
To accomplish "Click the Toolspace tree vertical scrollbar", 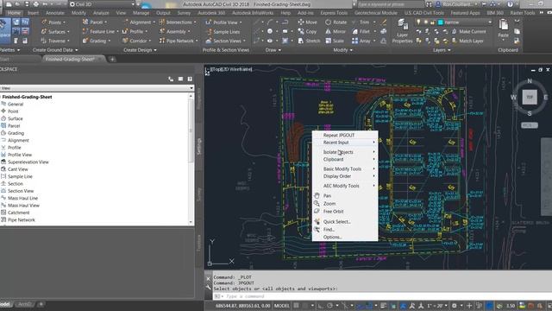I will coord(191,159).
